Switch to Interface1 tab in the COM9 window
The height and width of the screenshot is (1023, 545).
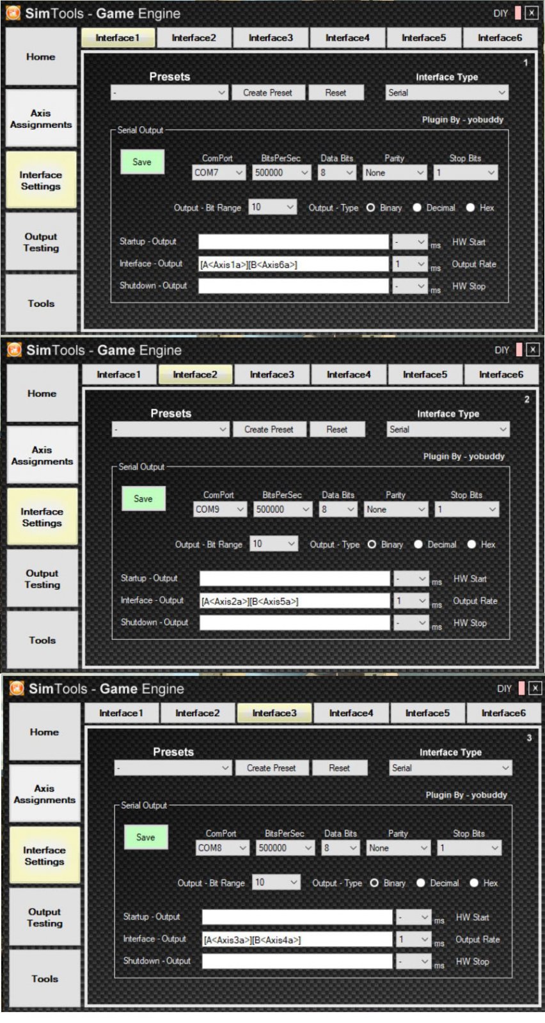pos(118,375)
